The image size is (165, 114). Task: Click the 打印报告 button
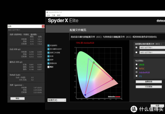149,87
